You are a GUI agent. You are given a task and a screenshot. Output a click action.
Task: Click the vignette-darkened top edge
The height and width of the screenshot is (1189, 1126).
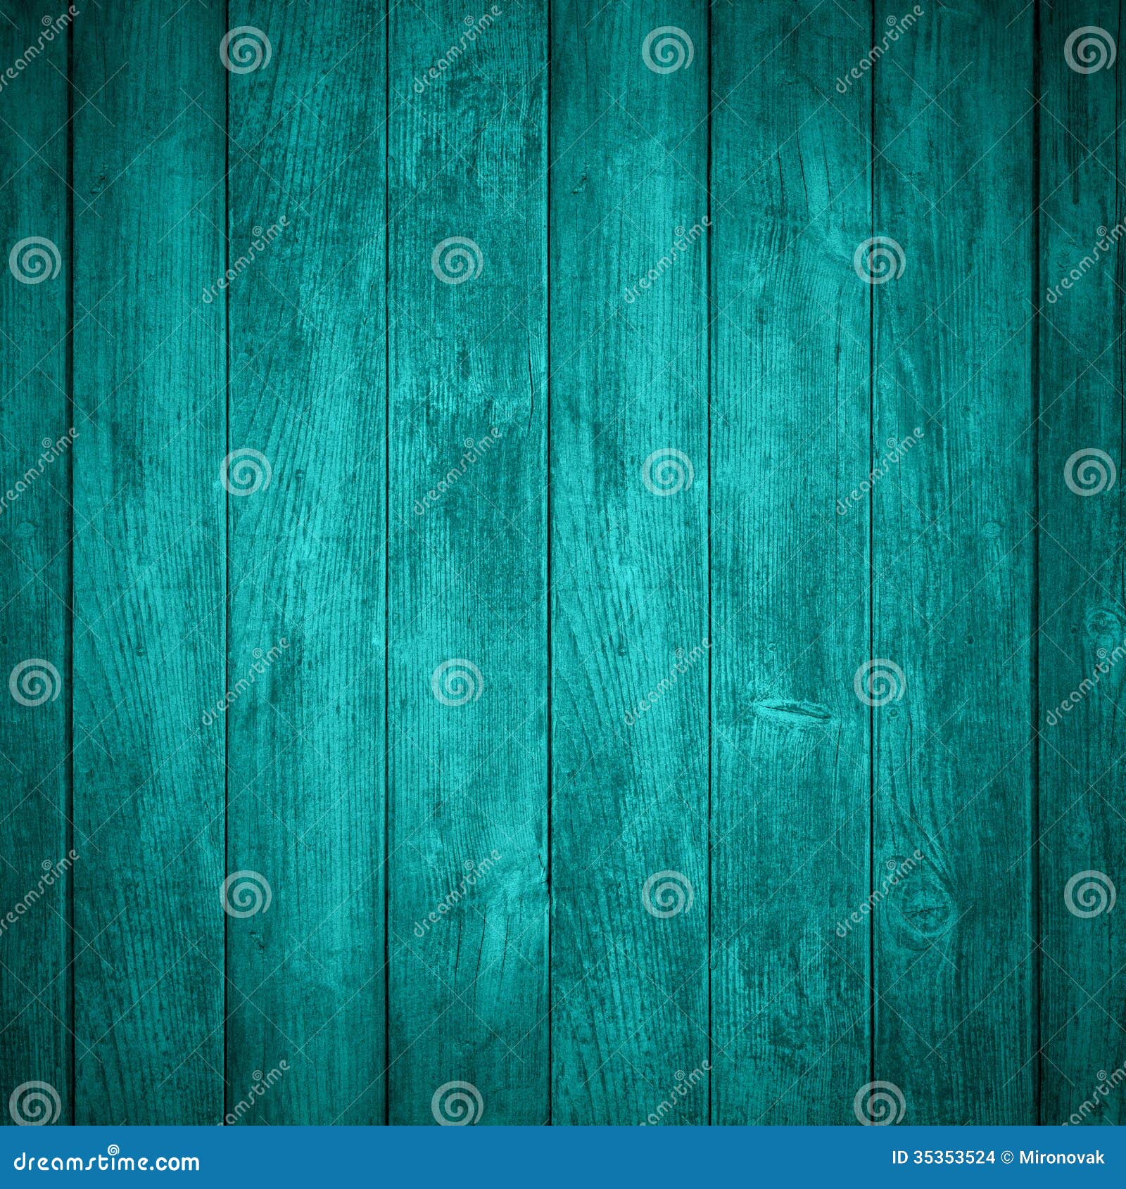pyautogui.click(x=563, y=7)
